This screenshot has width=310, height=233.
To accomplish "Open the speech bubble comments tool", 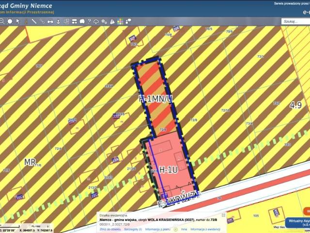I will click(x=128, y=21).
